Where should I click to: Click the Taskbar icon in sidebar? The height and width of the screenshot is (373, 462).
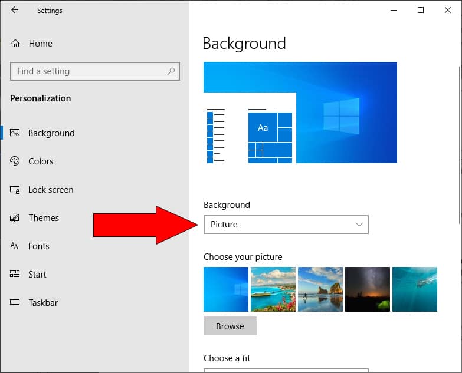pos(15,303)
